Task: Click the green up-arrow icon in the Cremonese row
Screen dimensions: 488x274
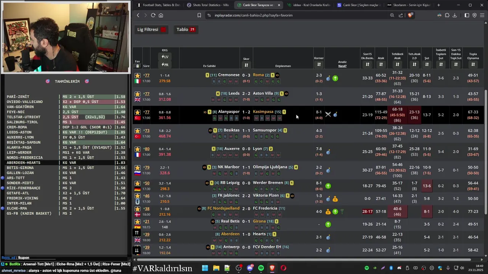Action: point(335,78)
